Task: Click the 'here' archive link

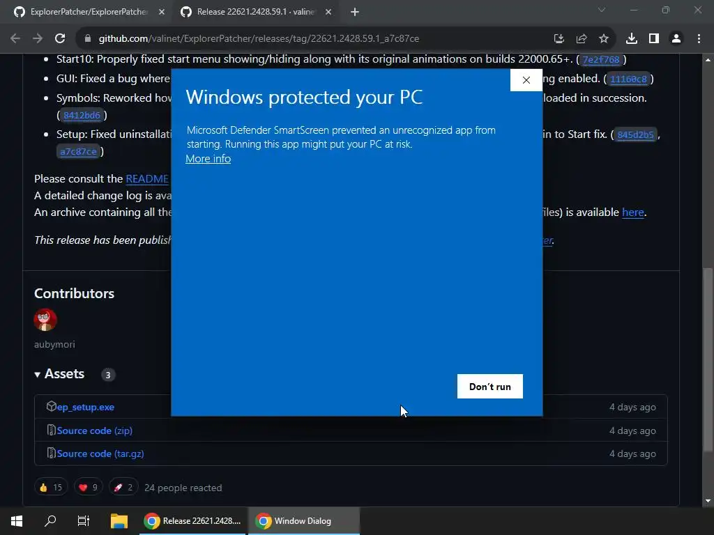Action: (x=633, y=212)
